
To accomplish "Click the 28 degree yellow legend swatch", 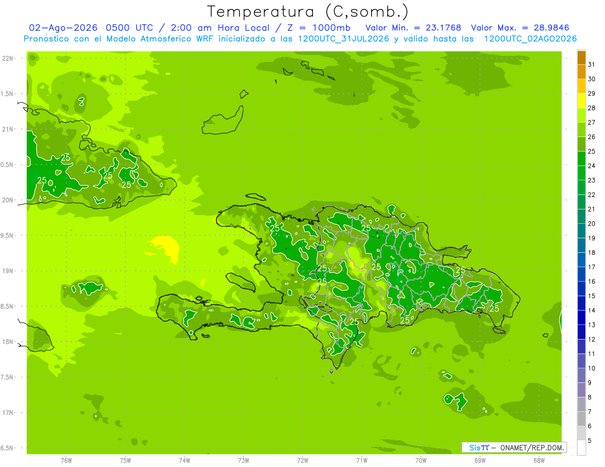I will tap(581, 101).
